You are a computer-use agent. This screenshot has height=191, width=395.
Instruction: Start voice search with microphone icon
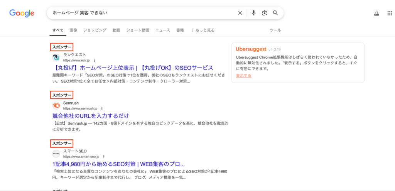pyautogui.click(x=253, y=13)
